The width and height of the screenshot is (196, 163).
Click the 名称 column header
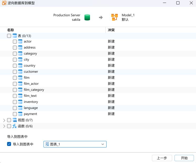click(11, 30)
